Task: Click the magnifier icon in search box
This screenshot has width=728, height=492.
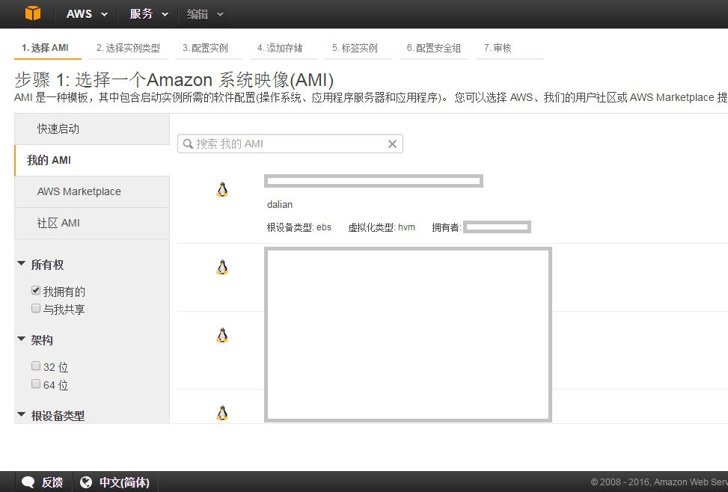Action: [x=188, y=144]
